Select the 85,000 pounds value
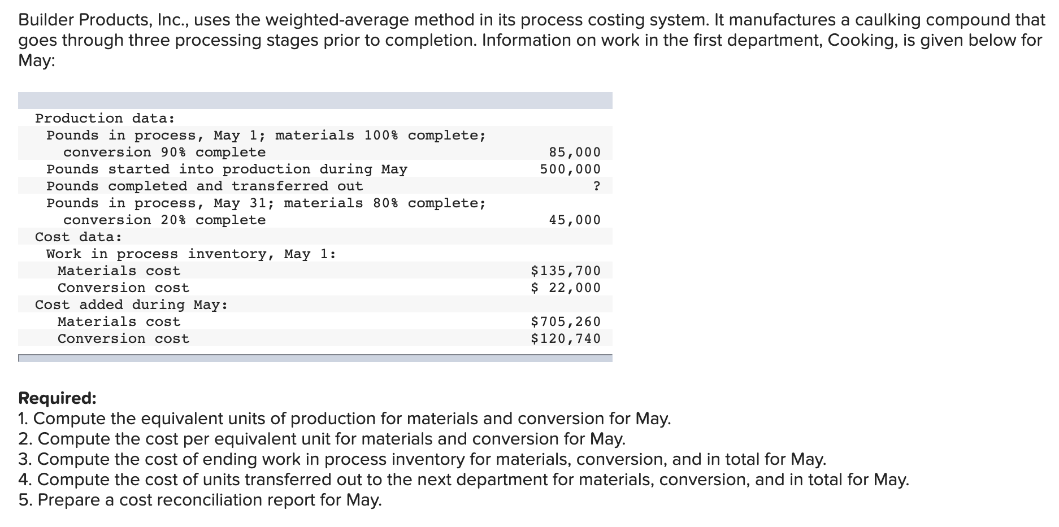Viewport: 1059px width, 527px height. (x=575, y=152)
